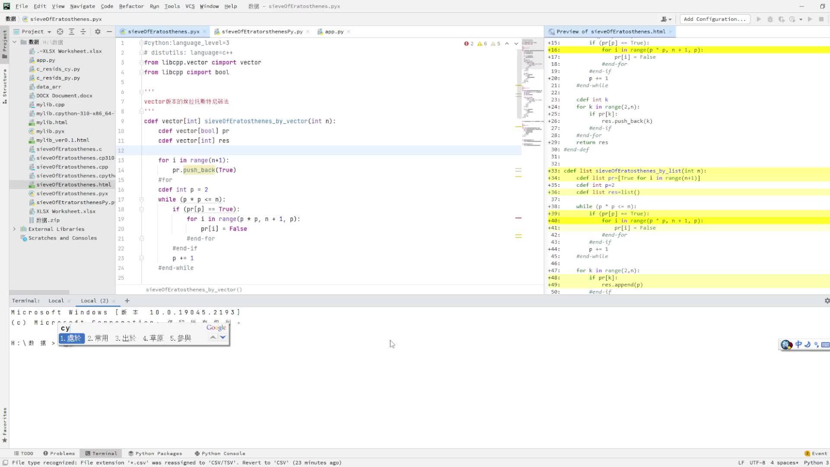Click the locate file target icon

coord(60,32)
